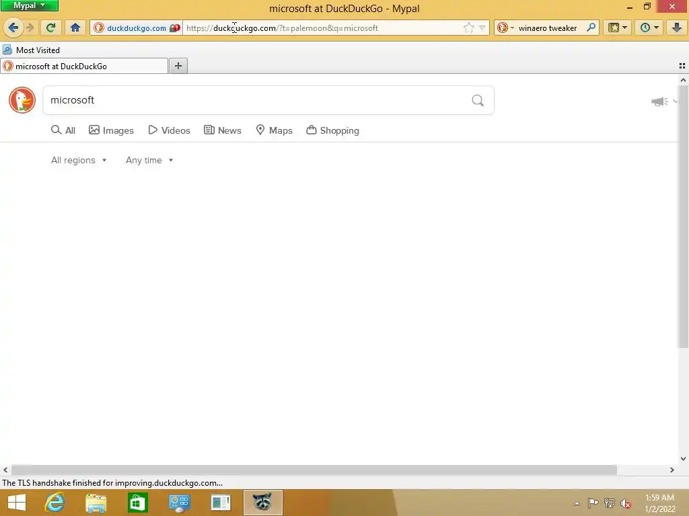Open the tab groups grid icon
The width and height of the screenshot is (689, 516).
pyautogui.click(x=682, y=66)
